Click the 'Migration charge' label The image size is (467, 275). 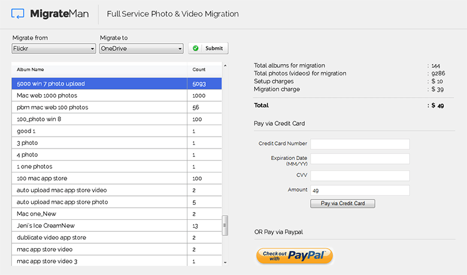point(277,89)
